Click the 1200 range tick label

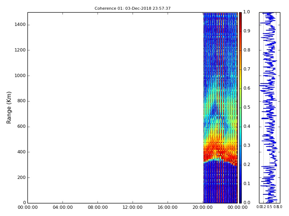coord(20,50)
